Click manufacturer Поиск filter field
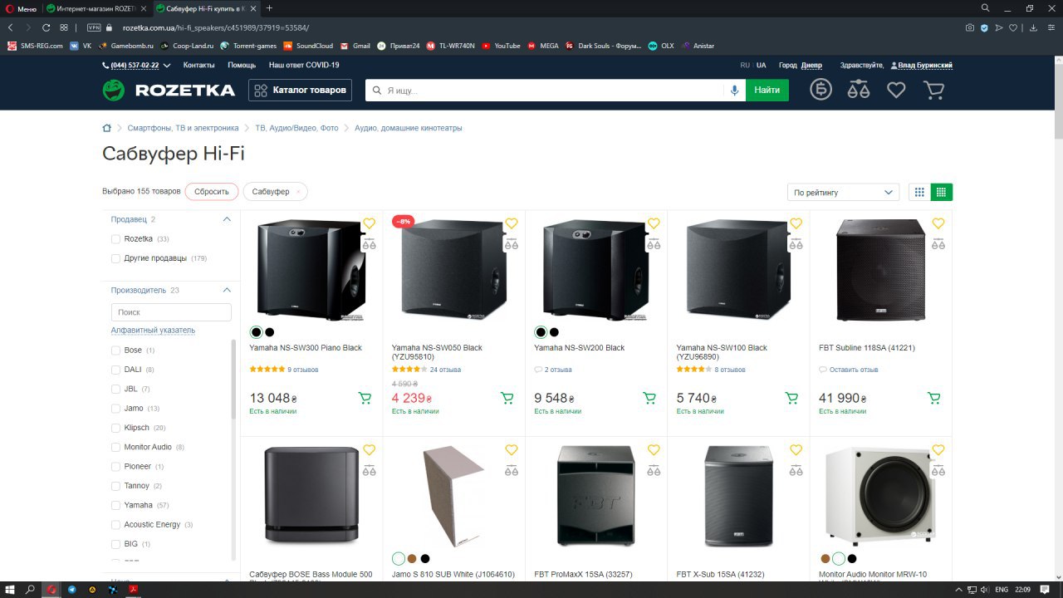The width and height of the screenshot is (1063, 598). 171,312
